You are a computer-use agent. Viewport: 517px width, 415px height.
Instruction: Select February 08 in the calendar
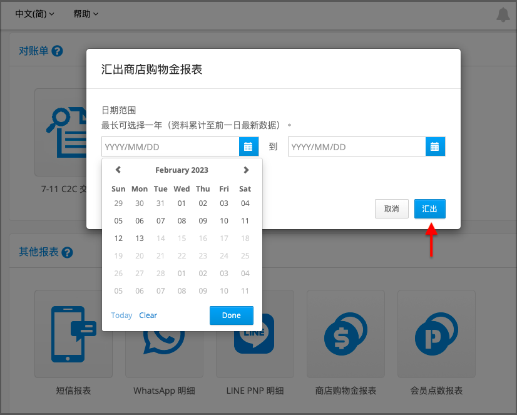pyautogui.click(x=182, y=221)
